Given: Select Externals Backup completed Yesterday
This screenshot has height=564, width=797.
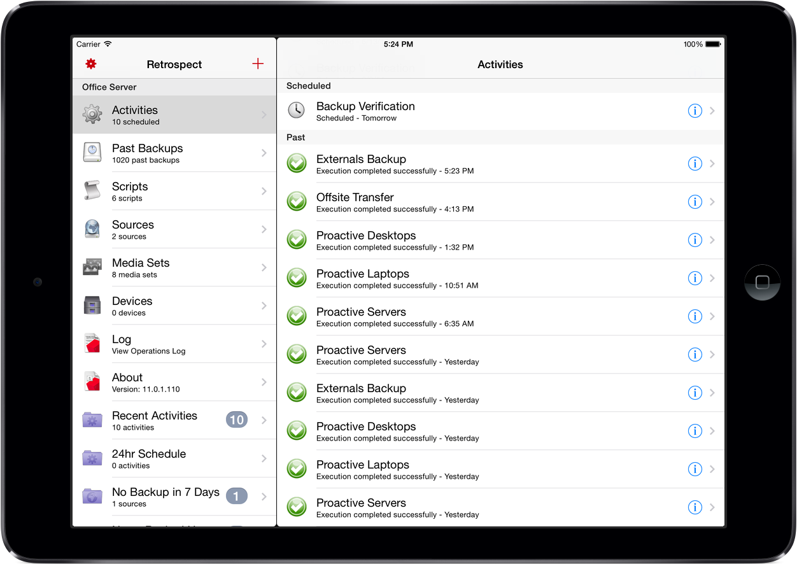Looking at the screenshot, I should pyautogui.click(x=501, y=393).
